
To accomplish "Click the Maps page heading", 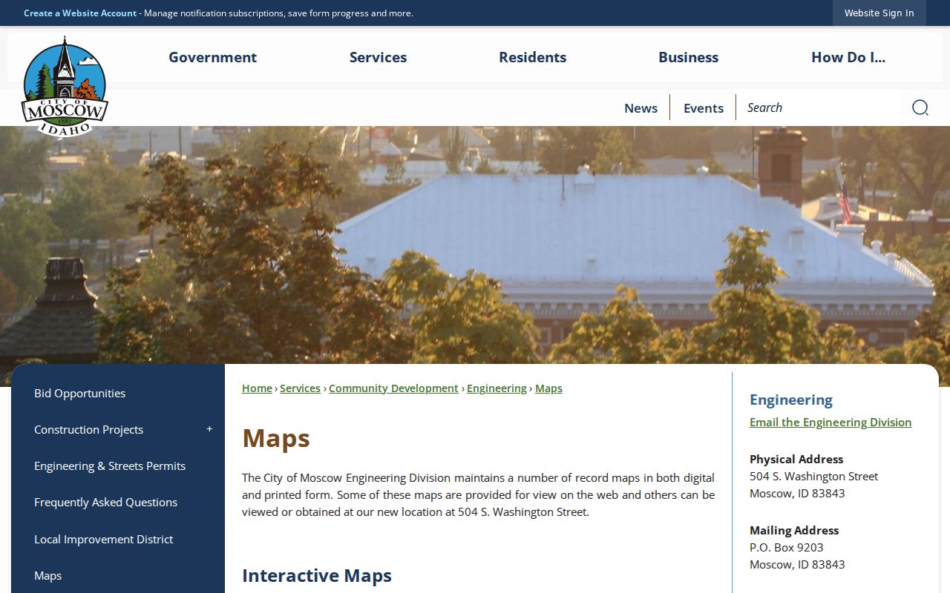I will (275, 438).
